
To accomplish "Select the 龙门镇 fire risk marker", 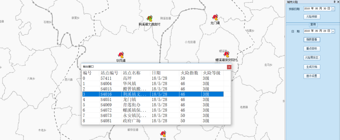I will tap(215, 18).
